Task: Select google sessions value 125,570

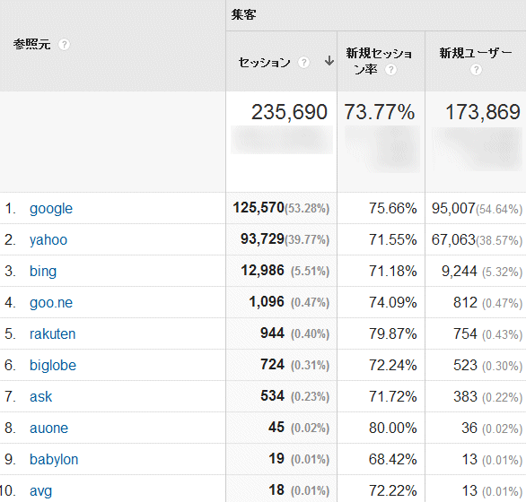Action: point(259,208)
